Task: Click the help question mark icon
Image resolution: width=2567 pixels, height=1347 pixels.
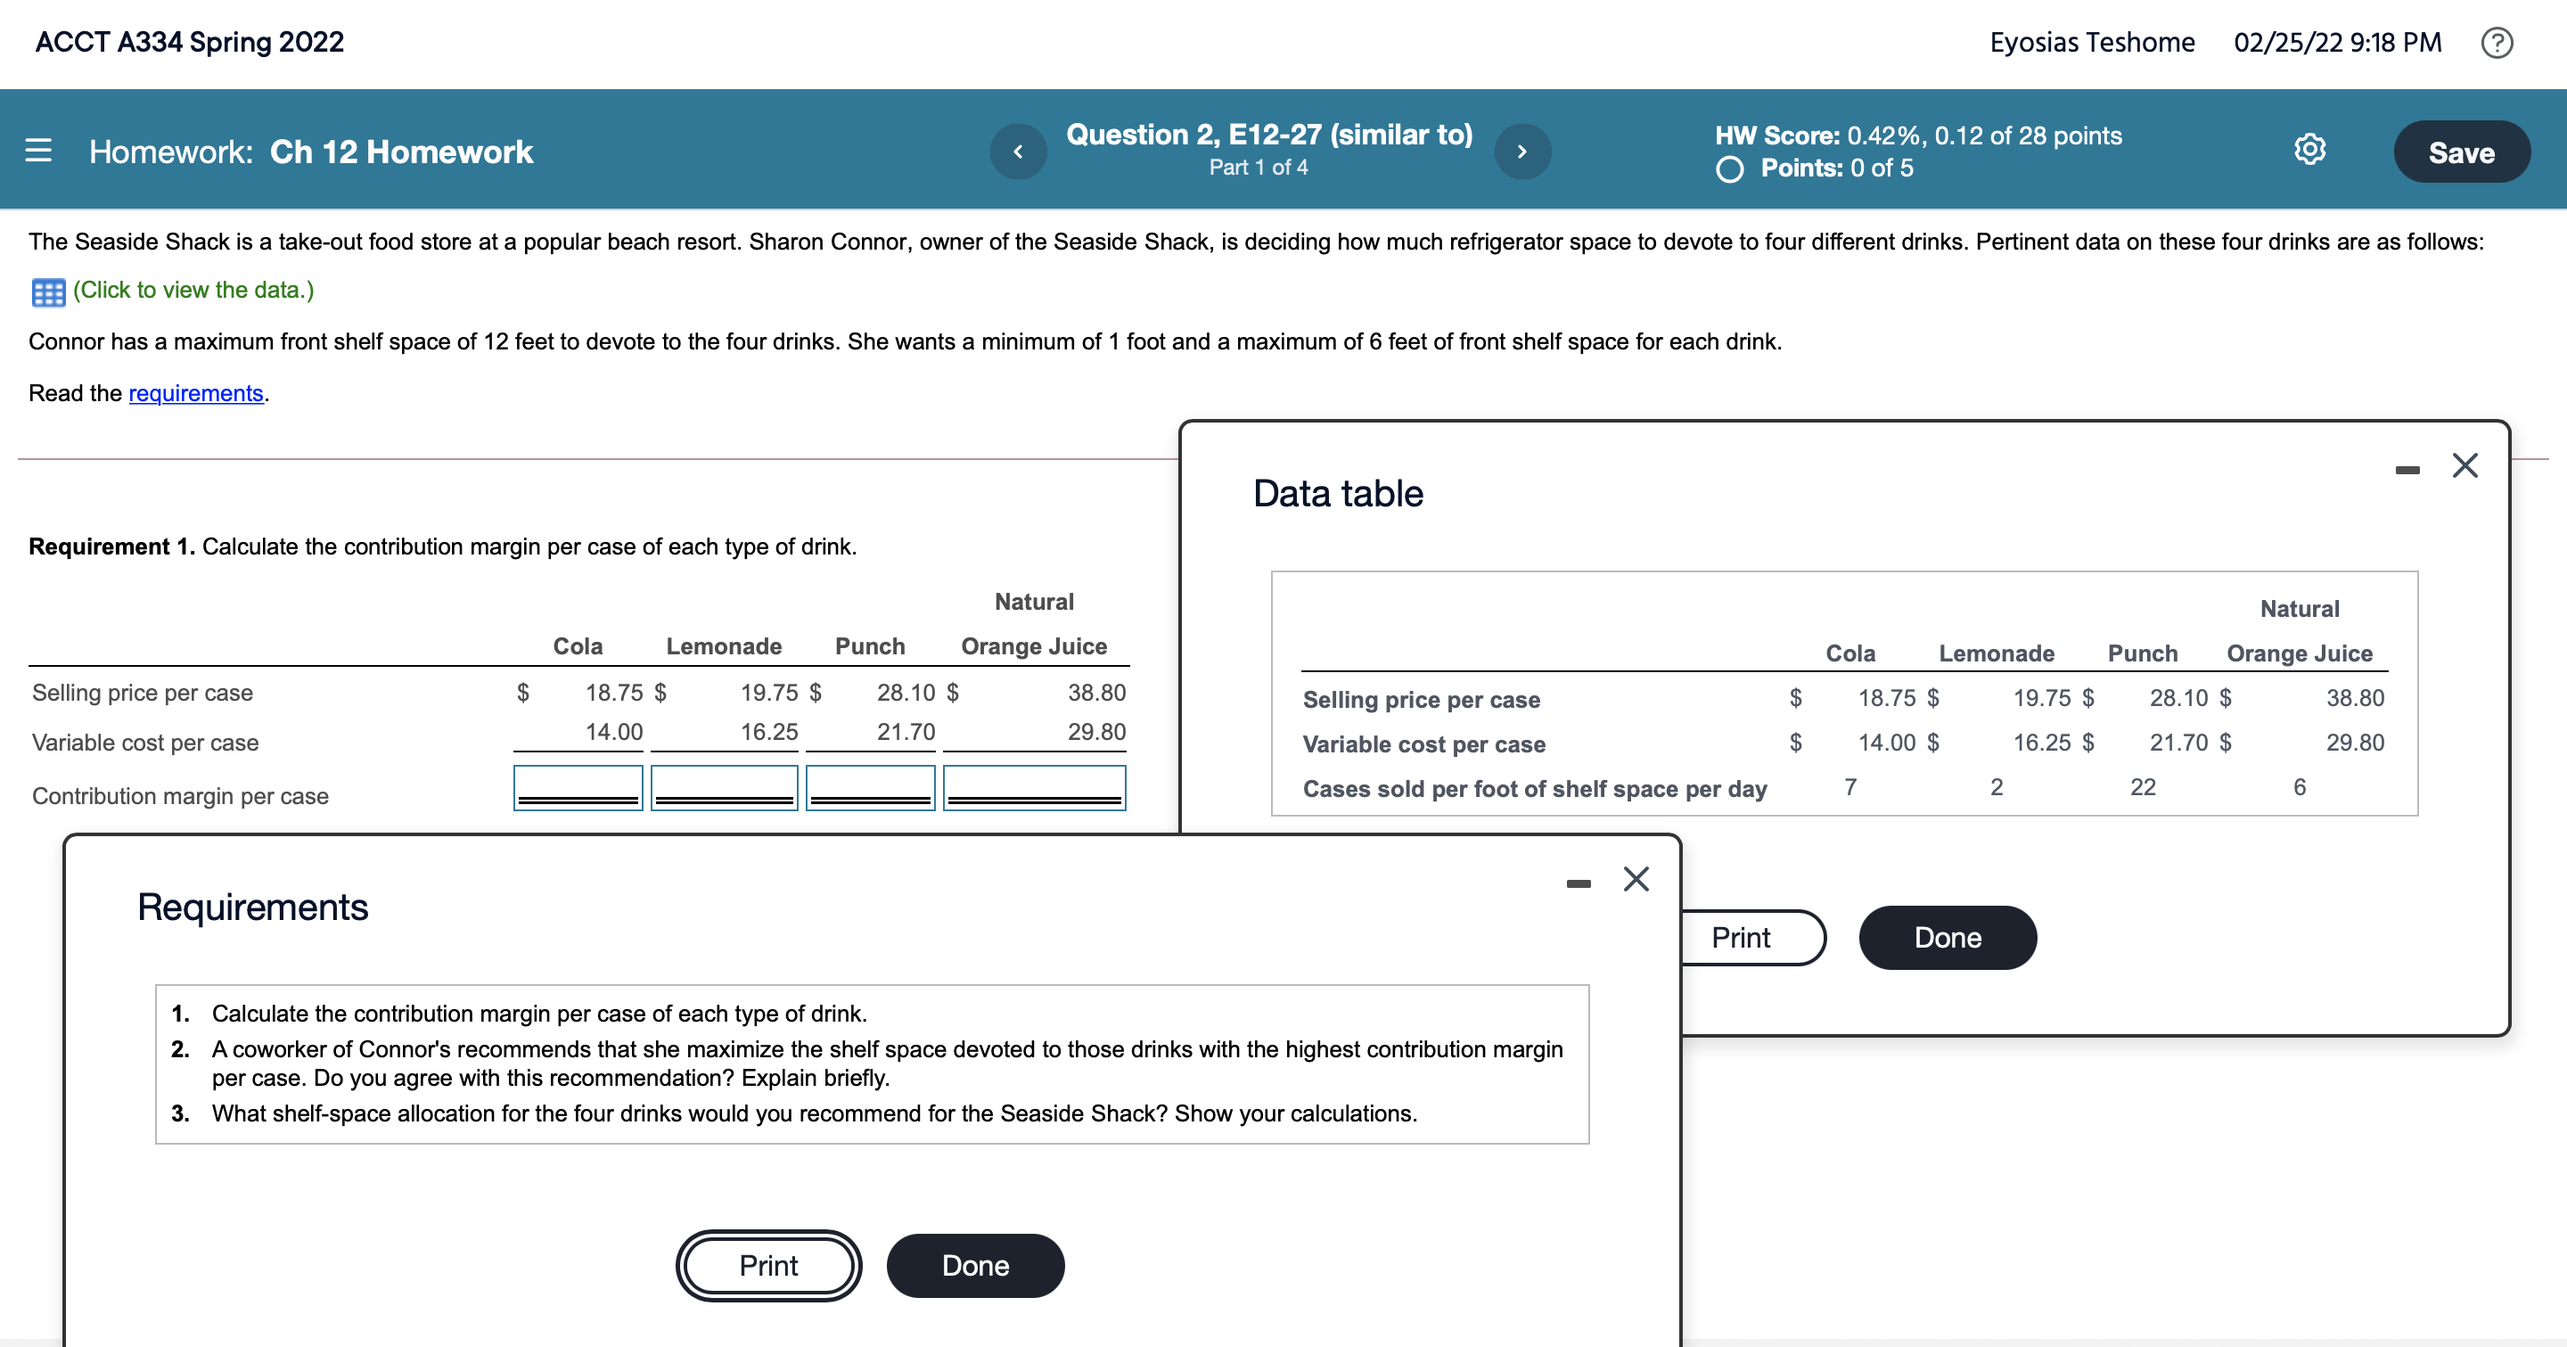Action: [2497, 43]
